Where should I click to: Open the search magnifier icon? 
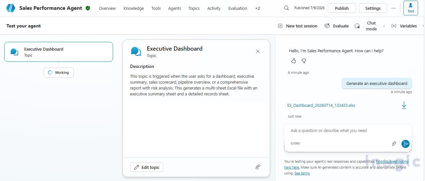286,8
